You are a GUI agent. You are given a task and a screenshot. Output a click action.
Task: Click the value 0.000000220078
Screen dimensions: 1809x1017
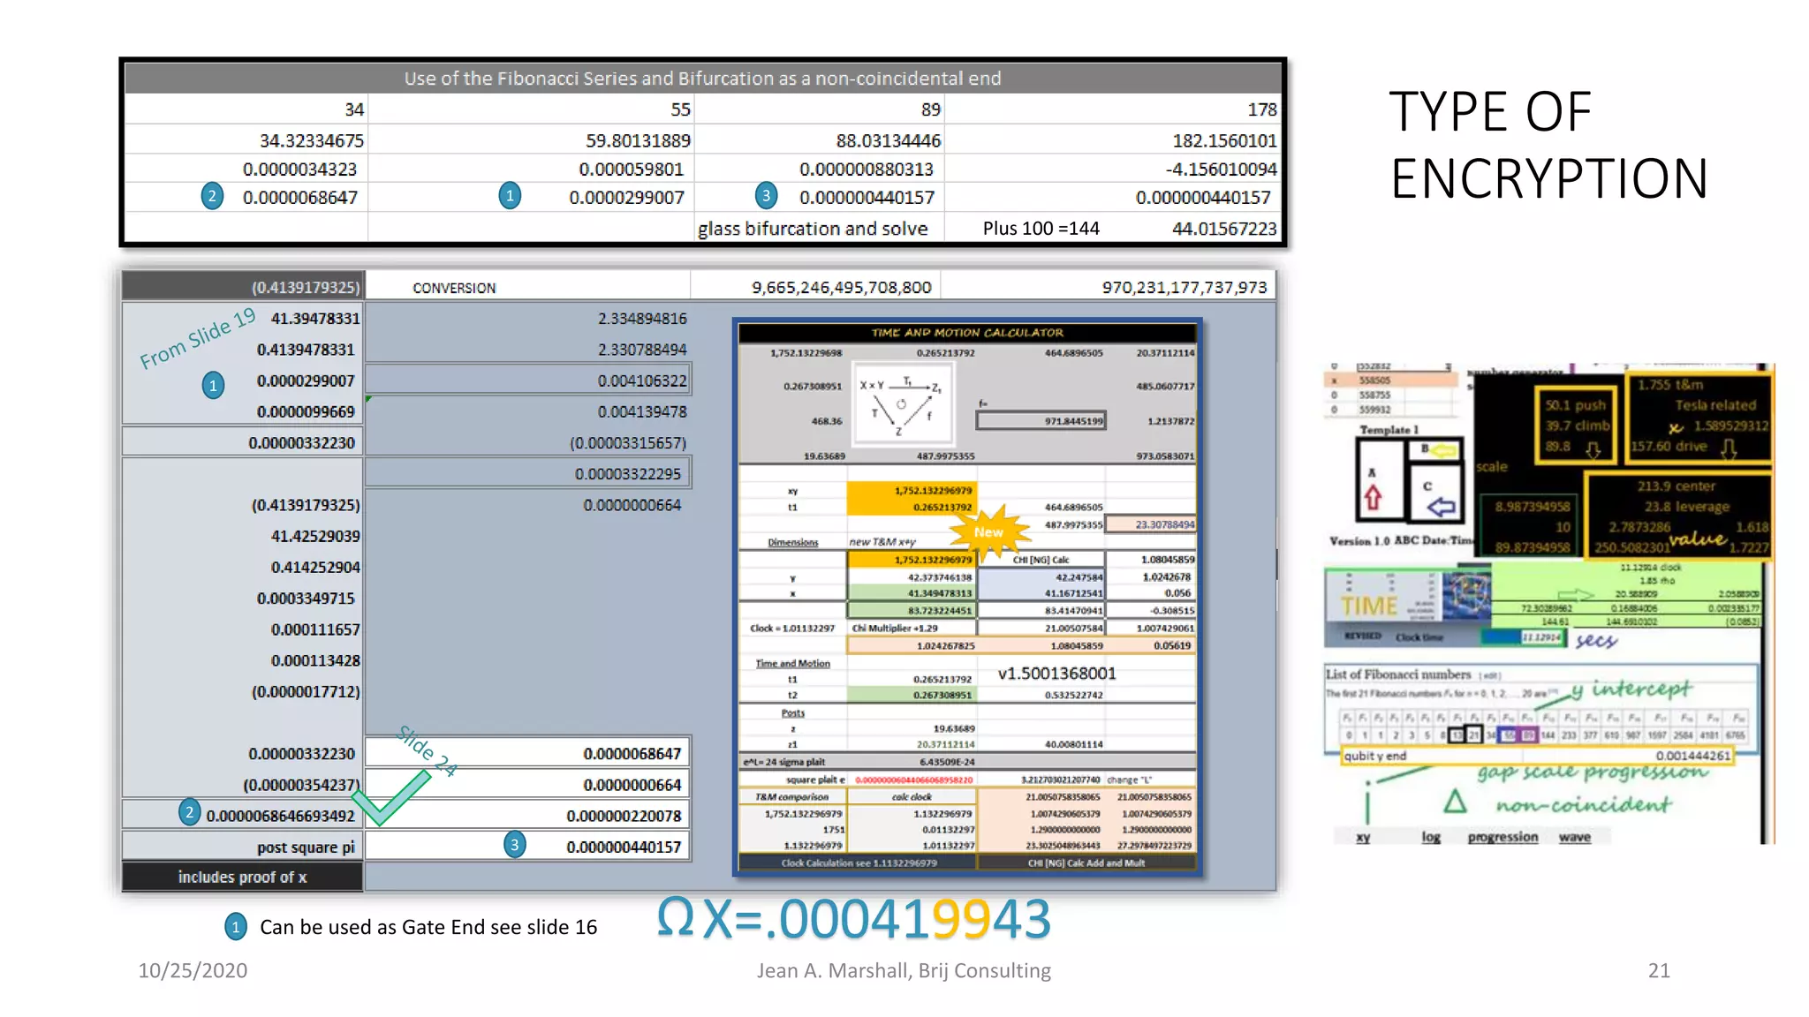coord(624,817)
